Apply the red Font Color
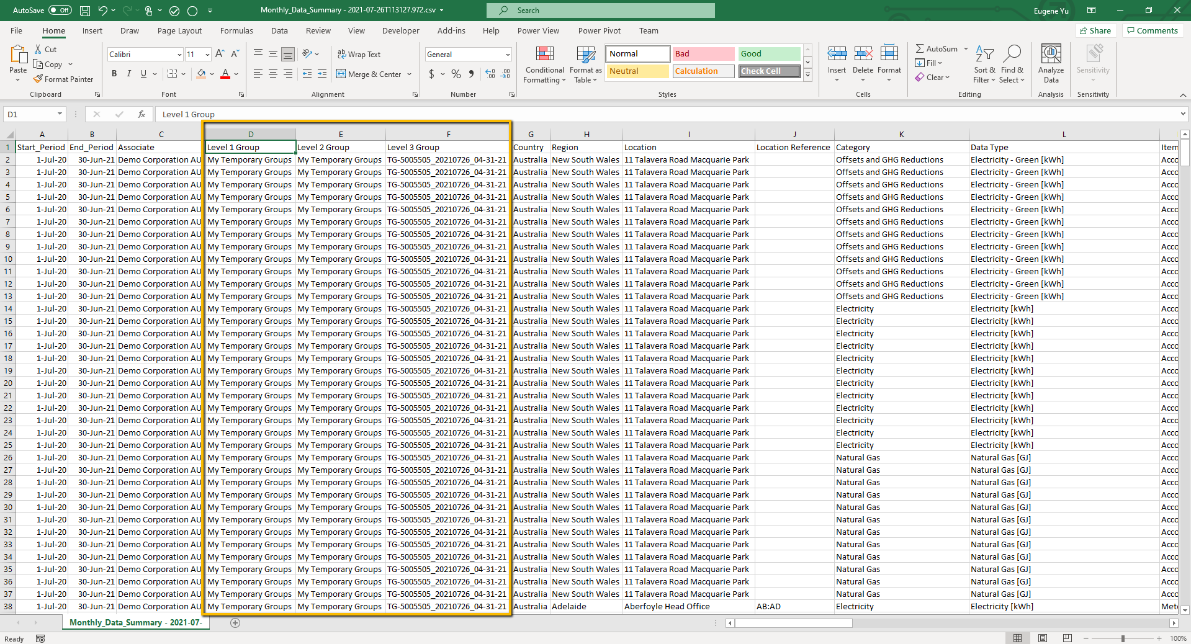 [225, 74]
